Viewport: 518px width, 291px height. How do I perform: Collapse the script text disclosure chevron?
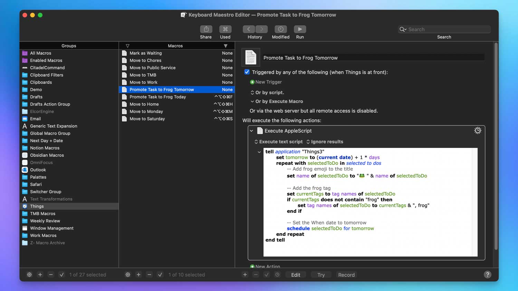(259, 152)
